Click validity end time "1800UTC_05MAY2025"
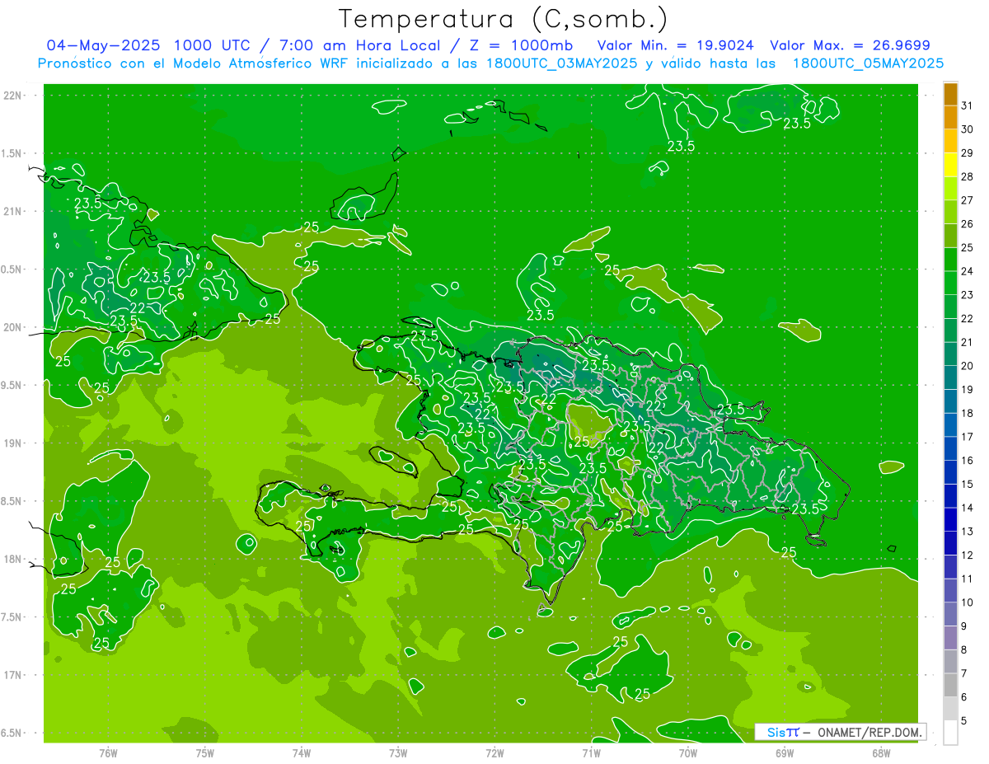Image resolution: width=989 pixels, height=764 pixels. click(x=868, y=63)
